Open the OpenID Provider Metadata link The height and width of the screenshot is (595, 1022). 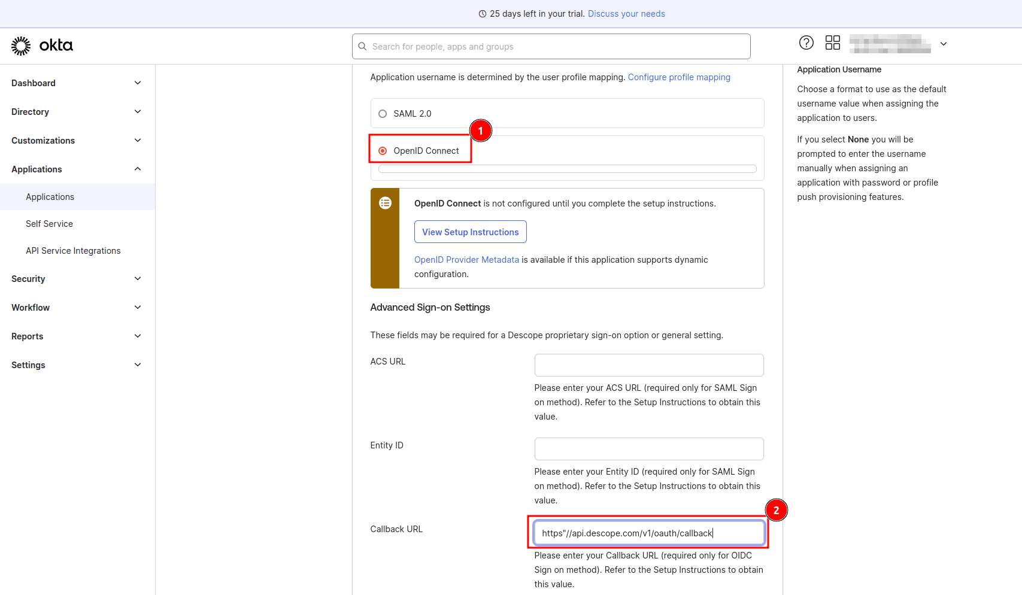coord(466,259)
